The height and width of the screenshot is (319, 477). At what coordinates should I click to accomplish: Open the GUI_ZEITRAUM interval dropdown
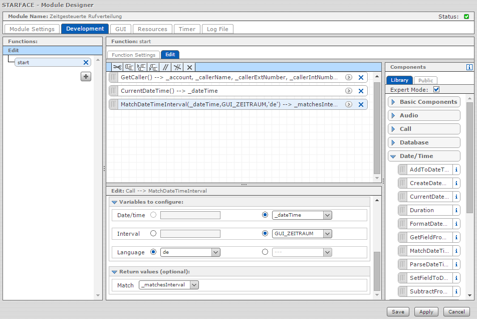(x=327, y=234)
